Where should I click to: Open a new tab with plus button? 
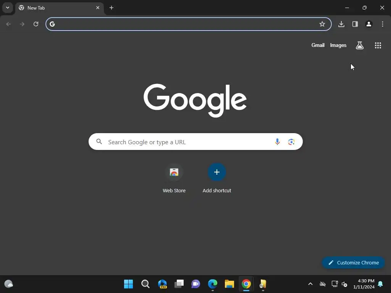pos(111,8)
